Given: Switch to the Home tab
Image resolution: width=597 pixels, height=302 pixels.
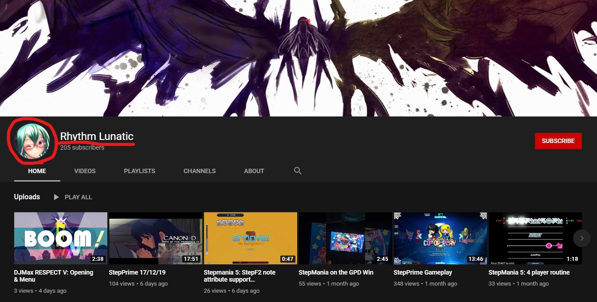Looking at the screenshot, I should click(x=37, y=171).
